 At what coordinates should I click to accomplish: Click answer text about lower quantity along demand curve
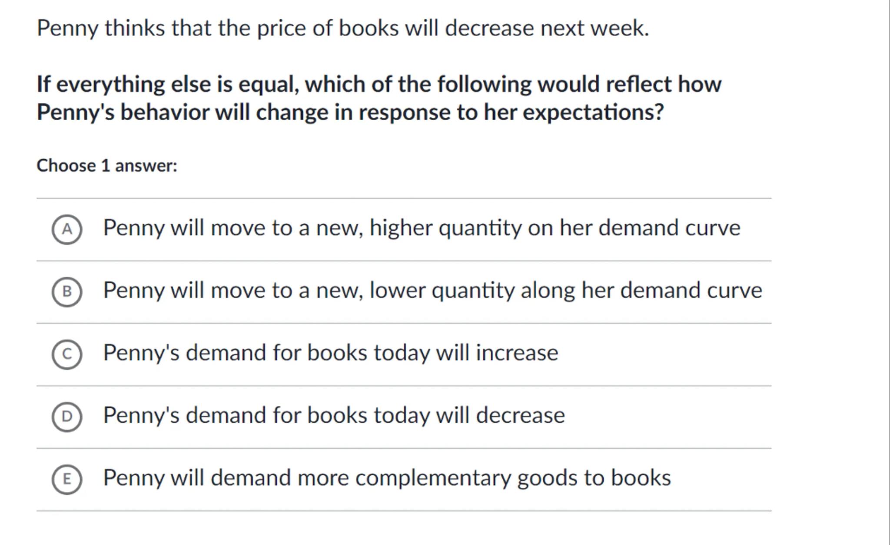tap(432, 291)
